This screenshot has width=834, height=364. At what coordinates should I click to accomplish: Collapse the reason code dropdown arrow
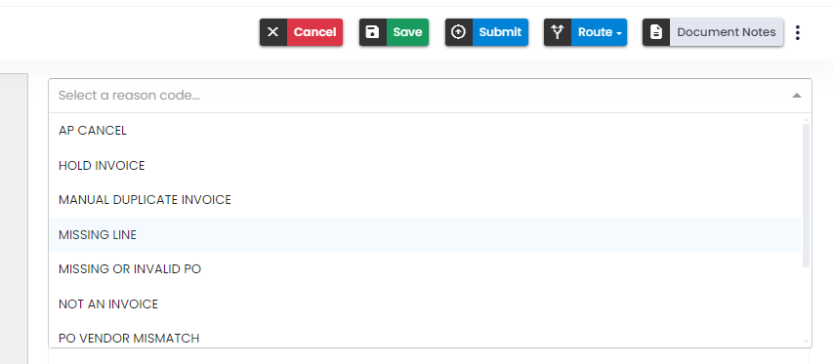pyautogui.click(x=796, y=96)
